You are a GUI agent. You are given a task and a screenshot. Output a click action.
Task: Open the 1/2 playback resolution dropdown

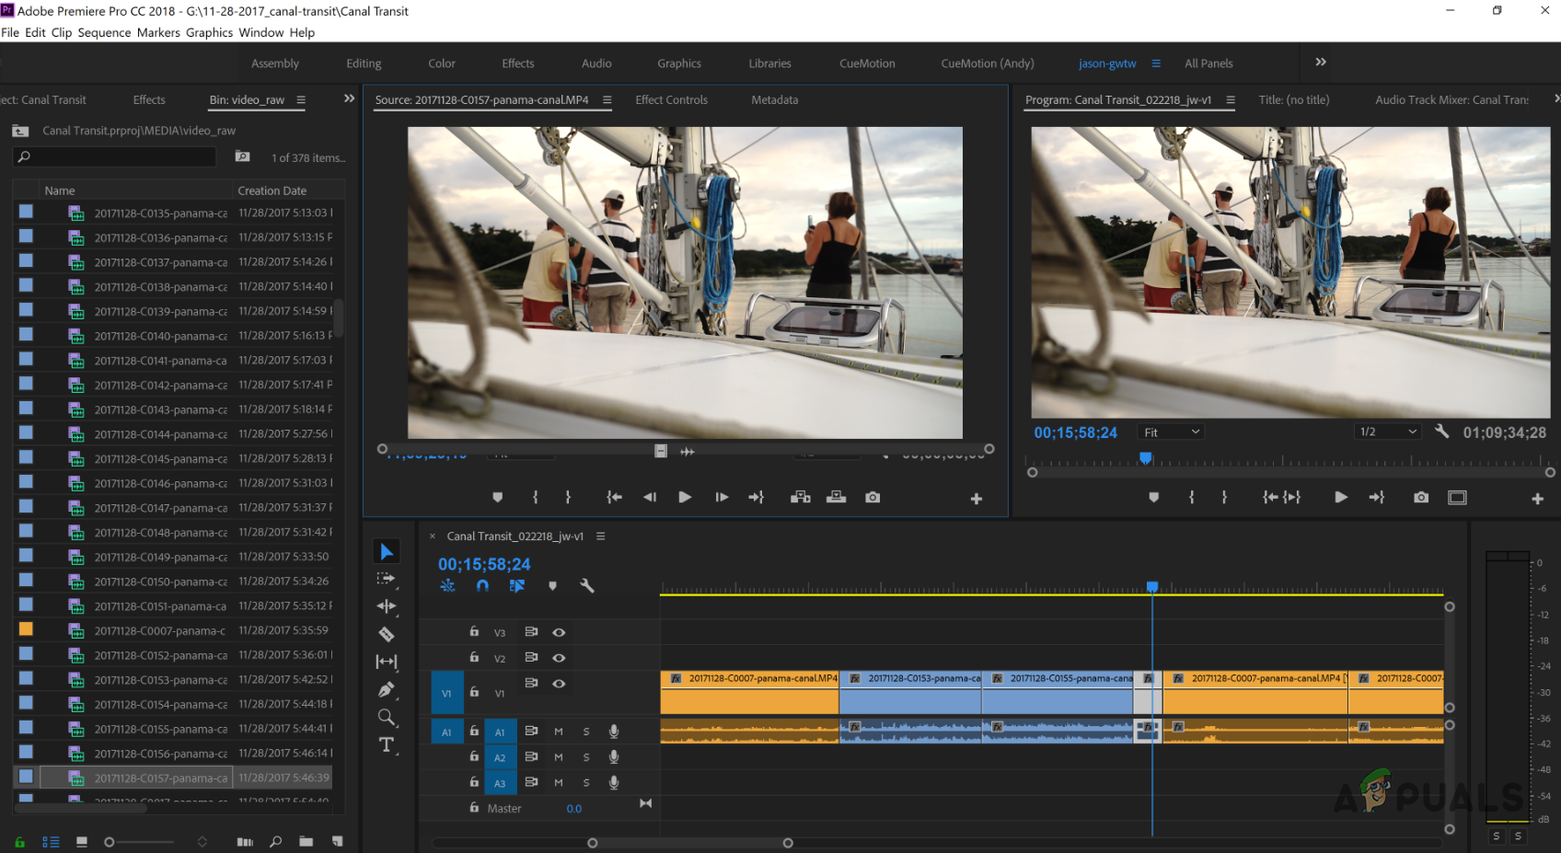[1387, 432]
